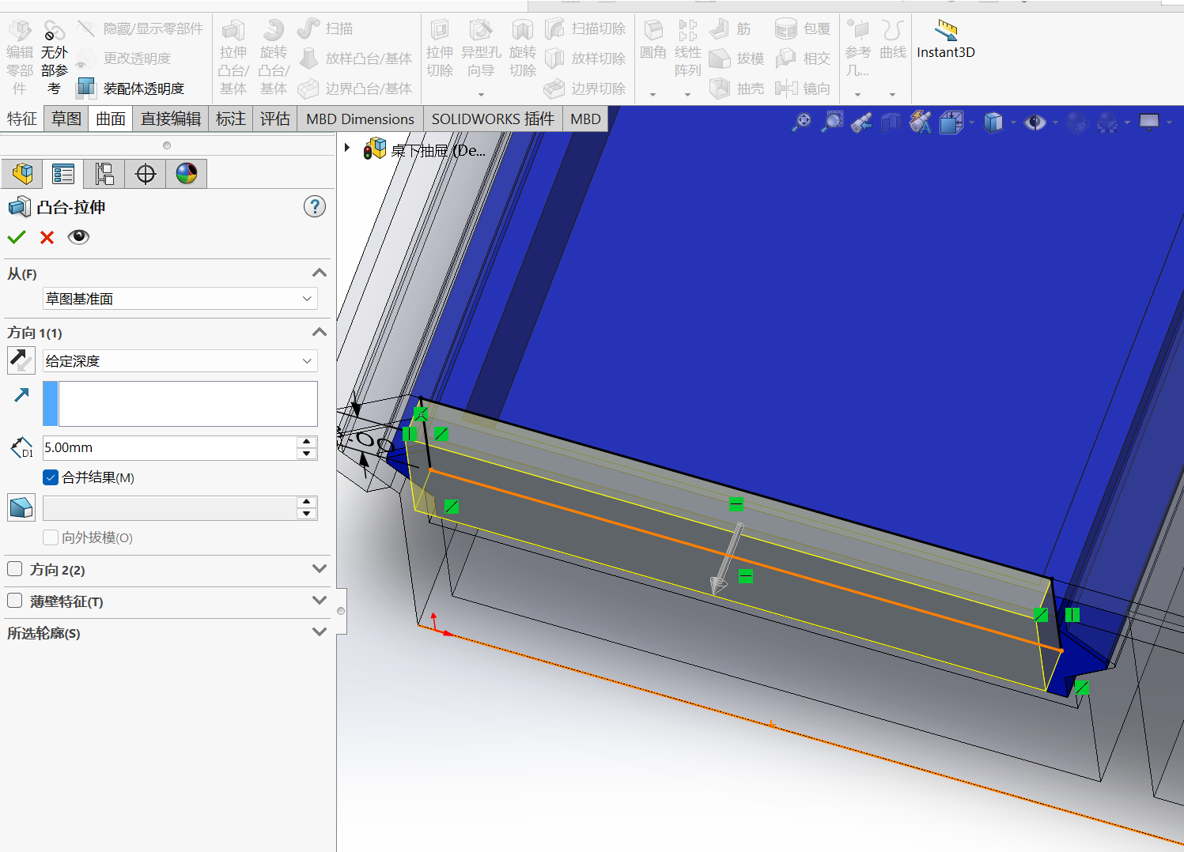The width and height of the screenshot is (1184, 852).
Task: Toggle the draft on/off button
Action: (21, 507)
